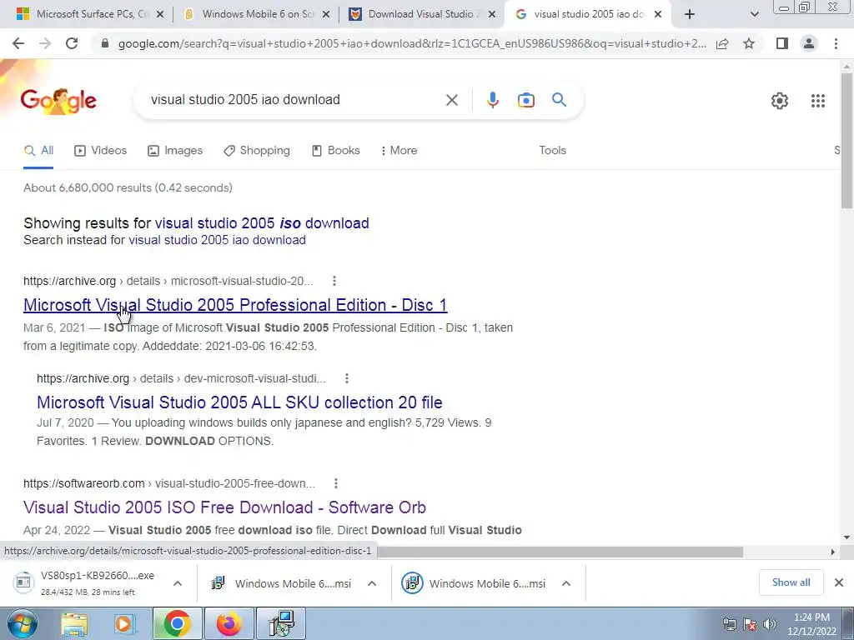Viewport: 854px width, 640px height.
Task: Expand options for first Windows Mobile 6 msi
Action: [x=371, y=583]
